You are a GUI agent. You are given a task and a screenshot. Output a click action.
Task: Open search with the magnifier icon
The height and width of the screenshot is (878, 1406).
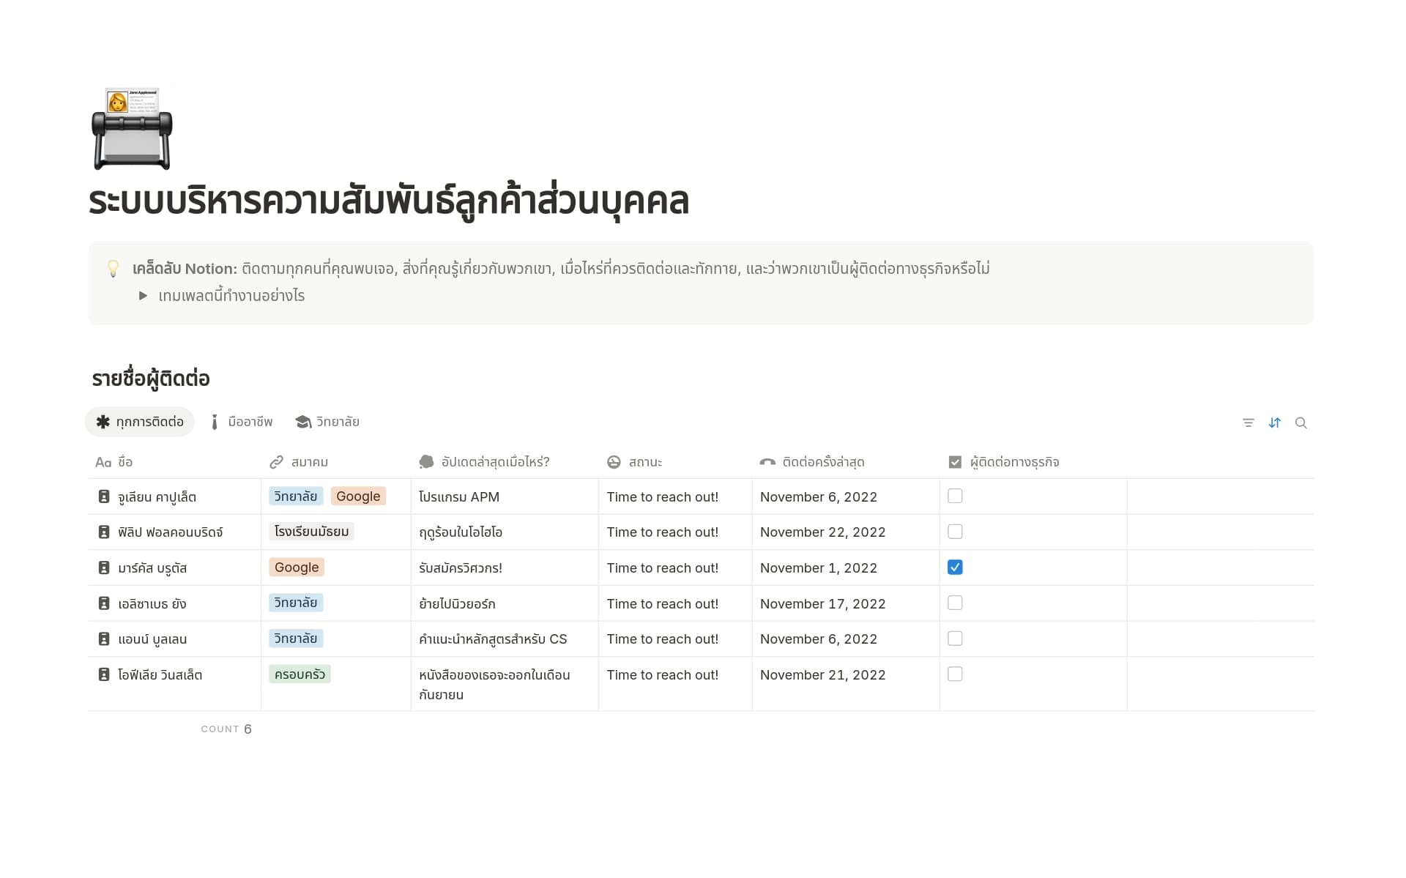tap(1301, 423)
